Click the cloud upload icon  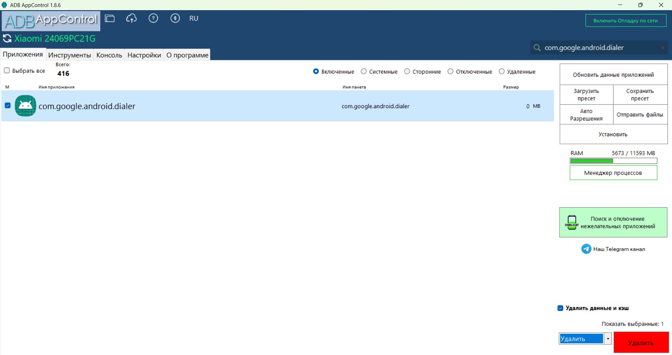[x=131, y=19]
